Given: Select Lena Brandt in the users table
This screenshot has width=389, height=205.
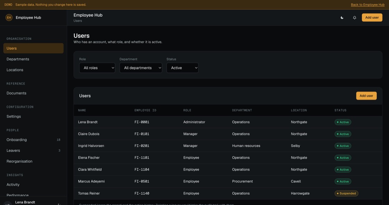Looking at the screenshot, I should 88,122.
